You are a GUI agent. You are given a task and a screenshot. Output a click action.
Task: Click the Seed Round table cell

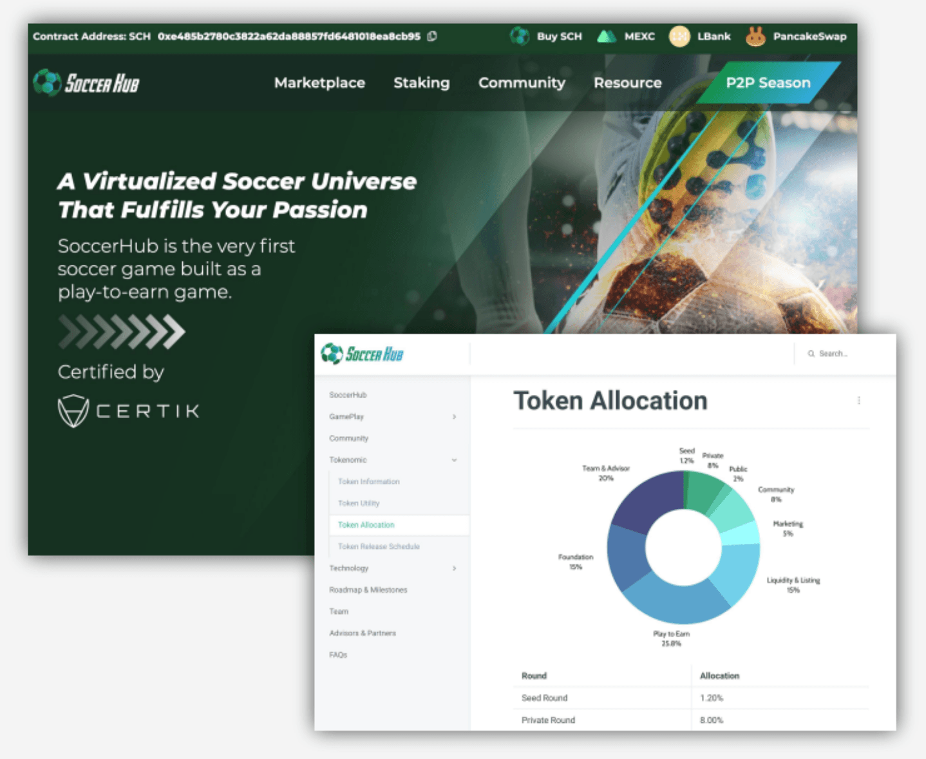pyautogui.click(x=544, y=698)
